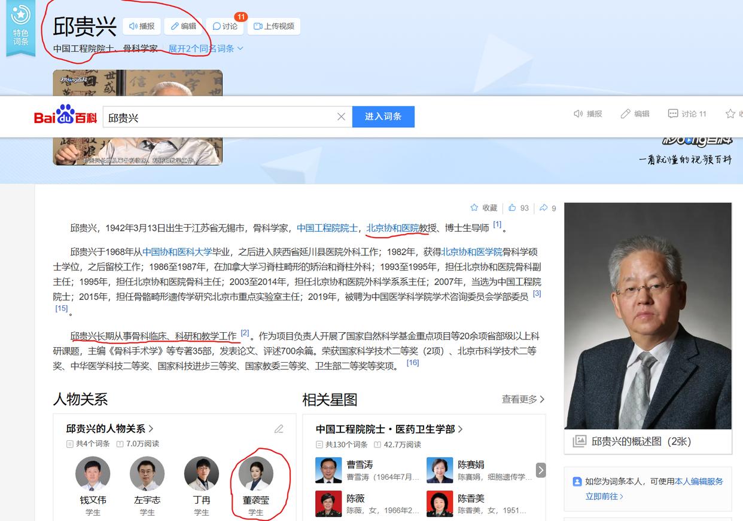Click the 播报 button beside the title
This screenshot has height=521, width=743.
coord(142,26)
